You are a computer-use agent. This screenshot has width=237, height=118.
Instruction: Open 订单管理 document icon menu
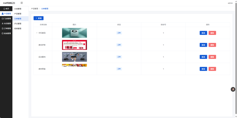click(6, 28)
